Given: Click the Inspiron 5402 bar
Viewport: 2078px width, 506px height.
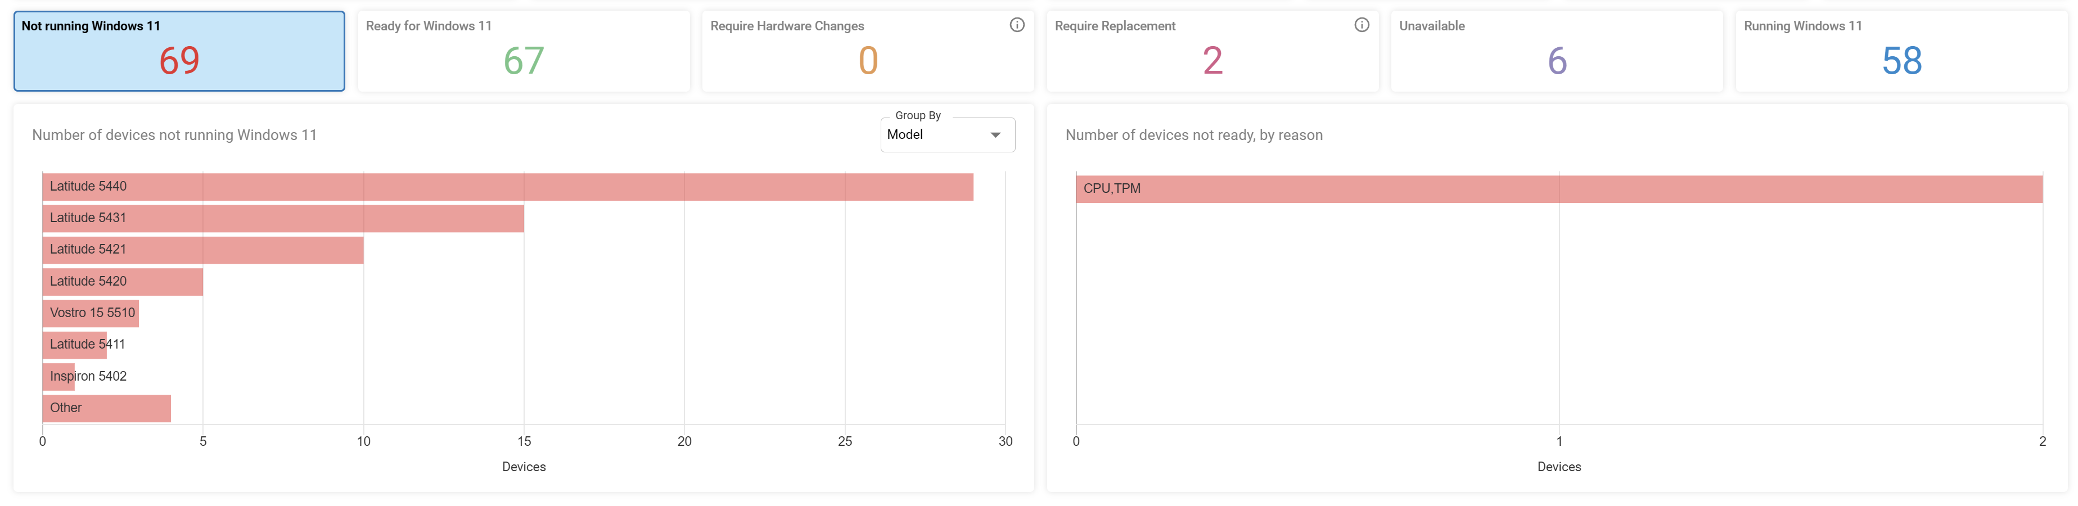Looking at the screenshot, I should pyautogui.click(x=58, y=377).
